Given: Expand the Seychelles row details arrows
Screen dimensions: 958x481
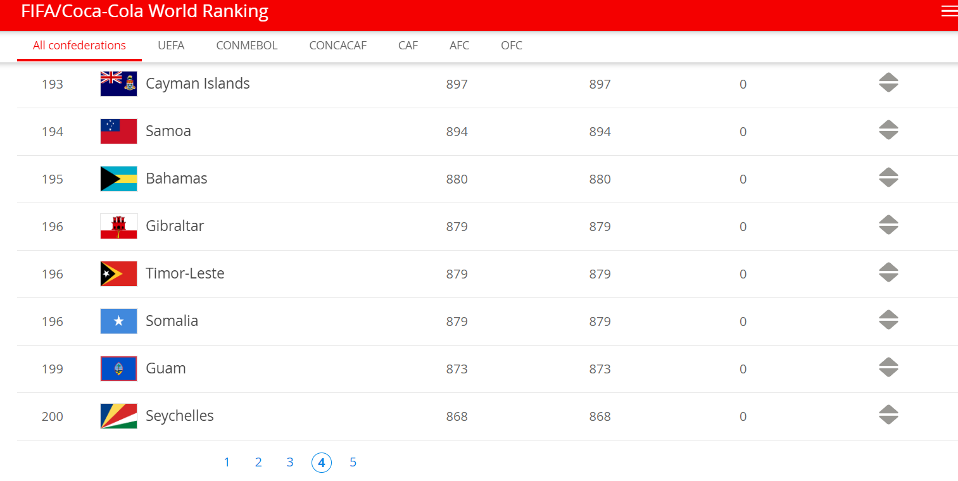Looking at the screenshot, I should 889,415.
